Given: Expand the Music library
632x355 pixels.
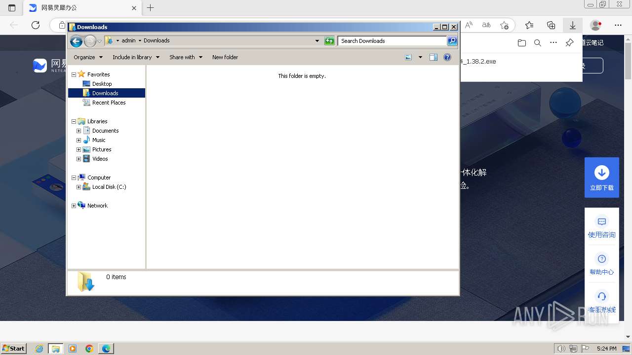Looking at the screenshot, I should coord(79,140).
